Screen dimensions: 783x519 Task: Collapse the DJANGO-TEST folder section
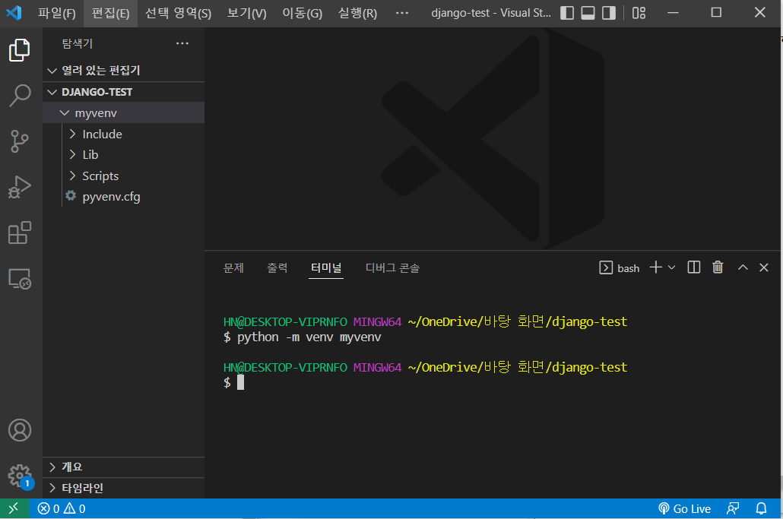pos(123,92)
